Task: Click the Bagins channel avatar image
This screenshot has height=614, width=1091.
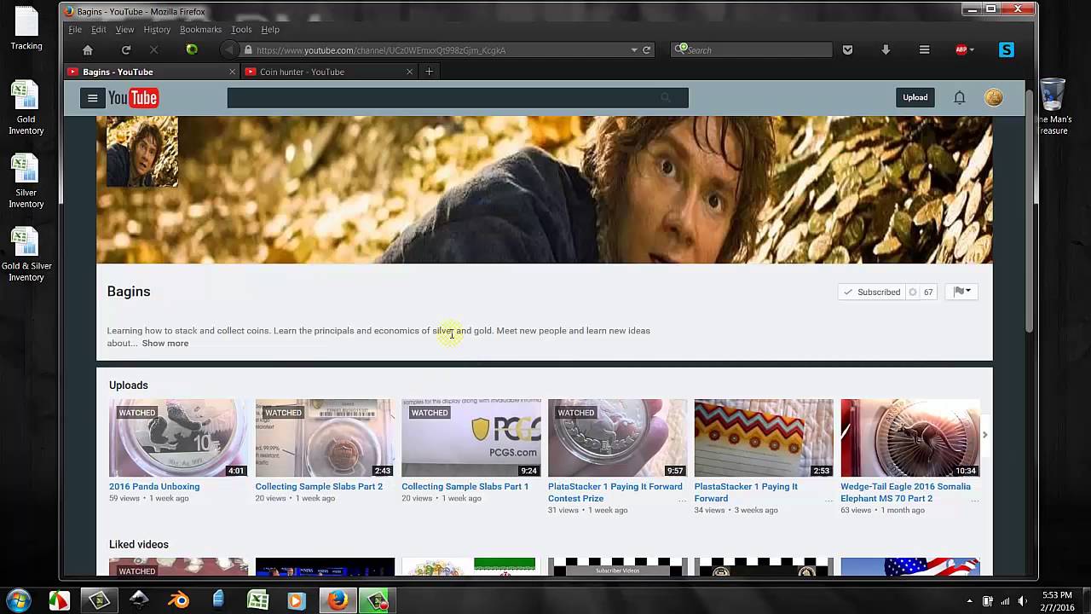Action: 142,151
